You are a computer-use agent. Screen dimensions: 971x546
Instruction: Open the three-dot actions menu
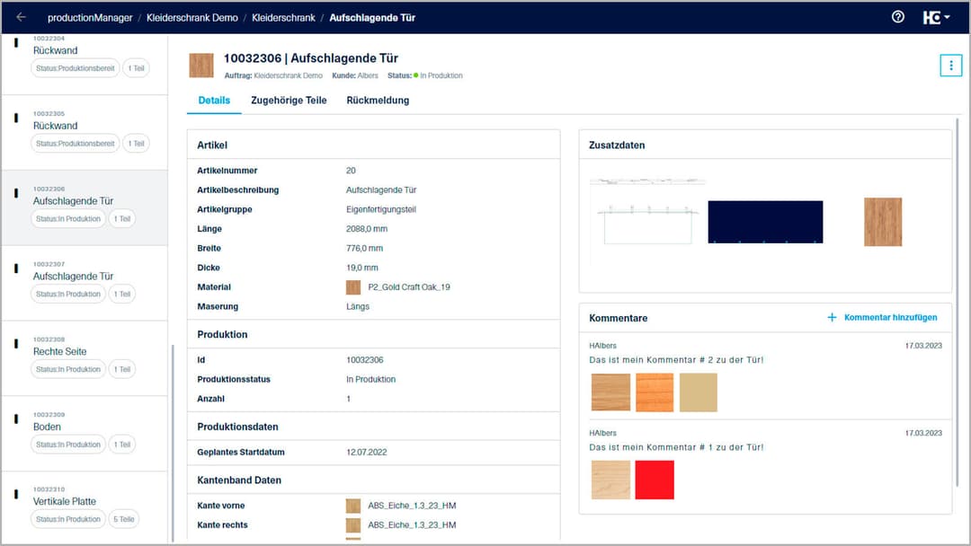951,65
